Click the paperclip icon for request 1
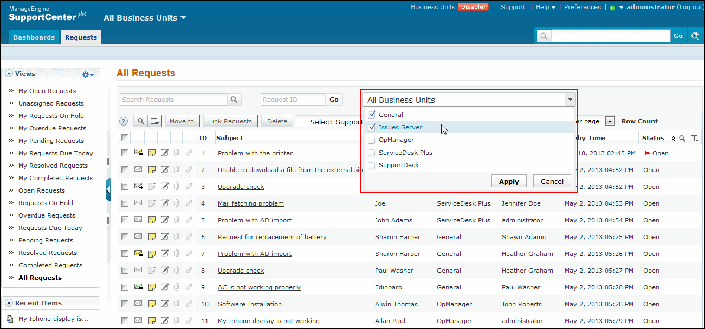Screen dimensions: 705x329 [177, 153]
